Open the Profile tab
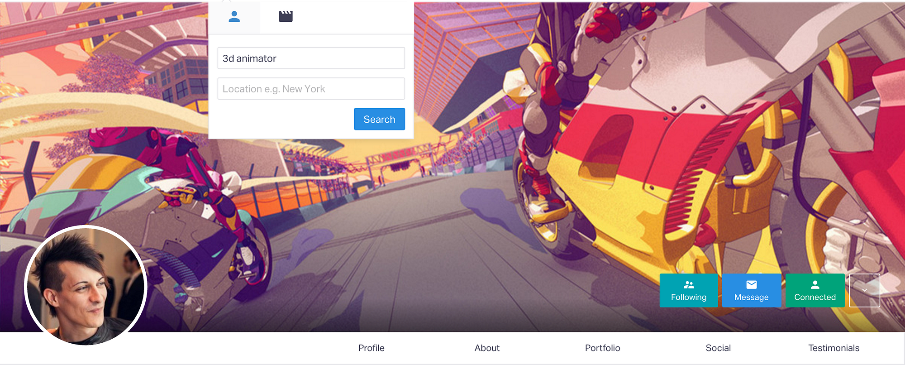The height and width of the screenshot is (365, 905). coord(371,348)
